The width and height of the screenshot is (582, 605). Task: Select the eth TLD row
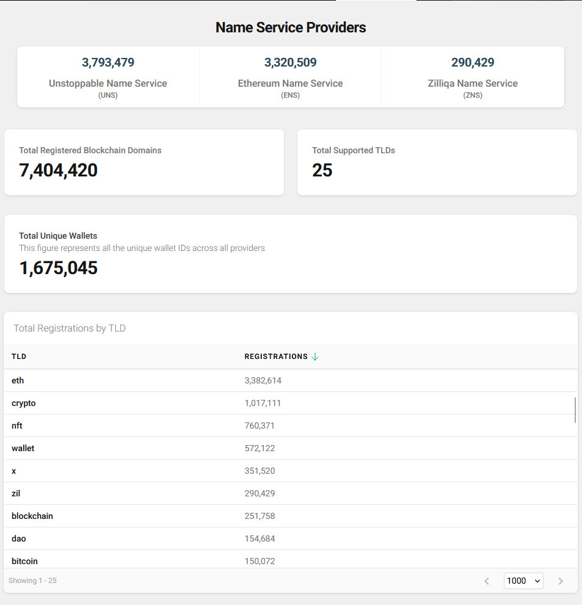pyautogui.click(x=290, y=380)
